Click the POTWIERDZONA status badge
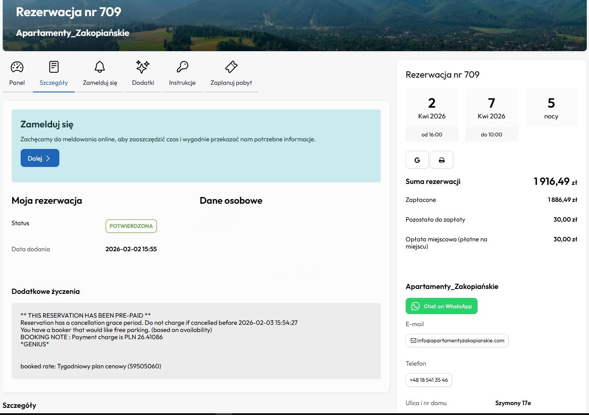Image resolution: width=589 pixels, height=415 pixels. pos(131,226)
